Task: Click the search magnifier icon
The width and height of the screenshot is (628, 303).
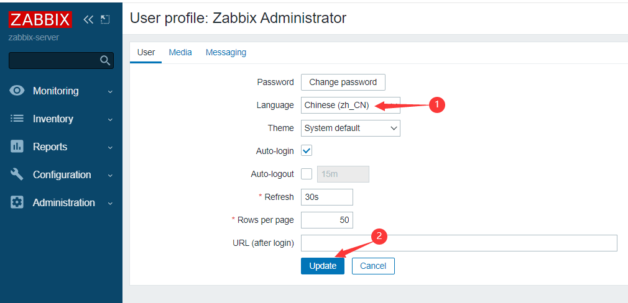Action: tap(105, 60)
